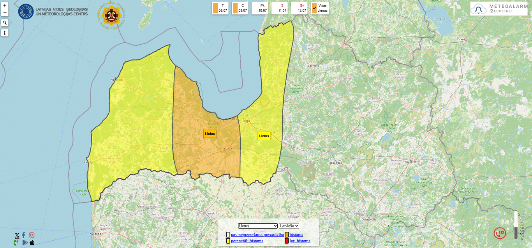The width and height of the screenshot is (532, 248).
Task: Select day tab Sv 12.07
Action: (299, 8)
